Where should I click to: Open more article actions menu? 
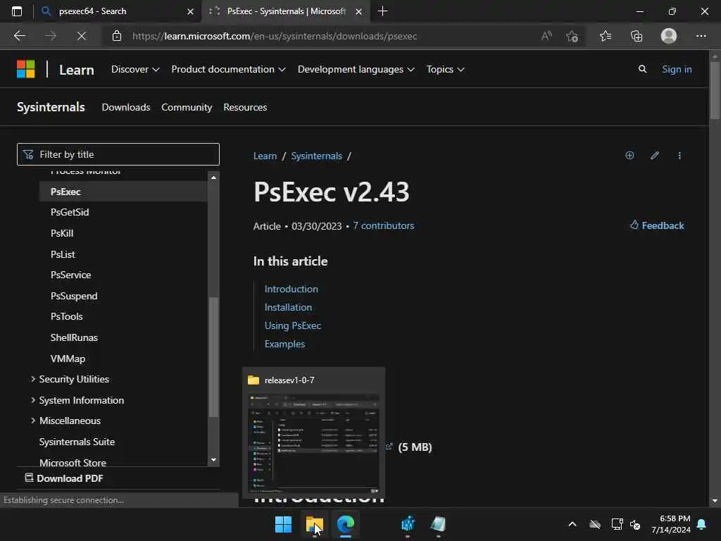(679, 156)
